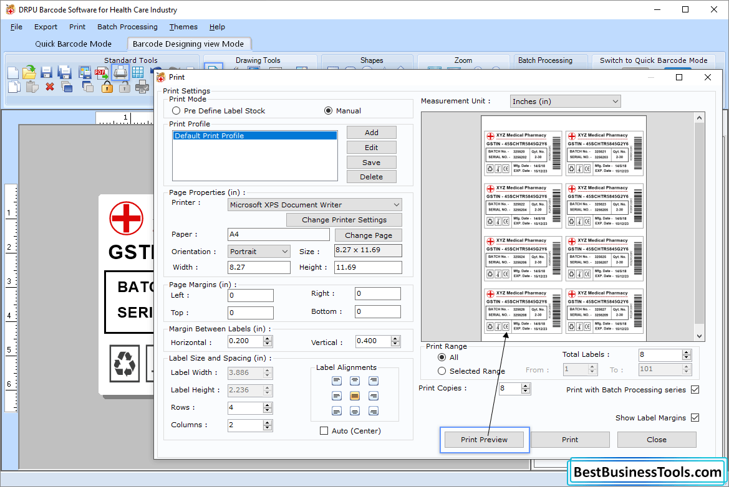Increase the Horizontal margin between labels
Image resolution: width=729 pixels, height=487 pixels.
[268, 339]
